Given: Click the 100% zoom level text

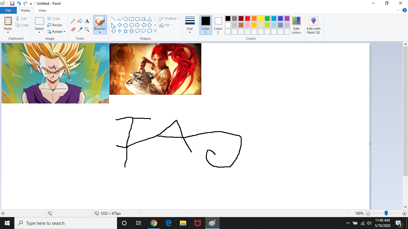Looking at the screenshot, I should [359, 213].
